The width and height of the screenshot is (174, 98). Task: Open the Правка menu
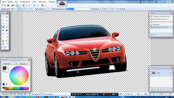[x=10, y=2]
